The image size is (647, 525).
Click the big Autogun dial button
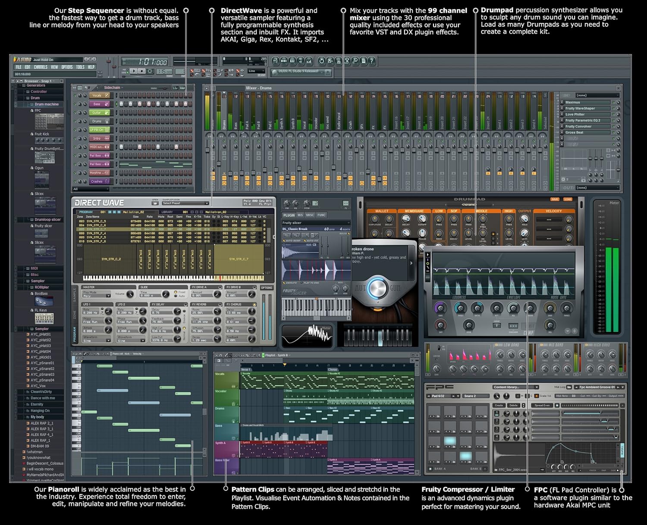377,288
